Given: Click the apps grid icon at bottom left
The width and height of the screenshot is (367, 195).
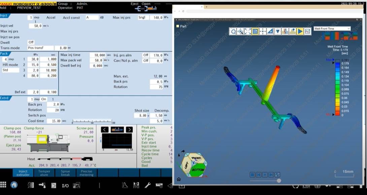Looking at the screenshot, I should click(x=3, y=185).
